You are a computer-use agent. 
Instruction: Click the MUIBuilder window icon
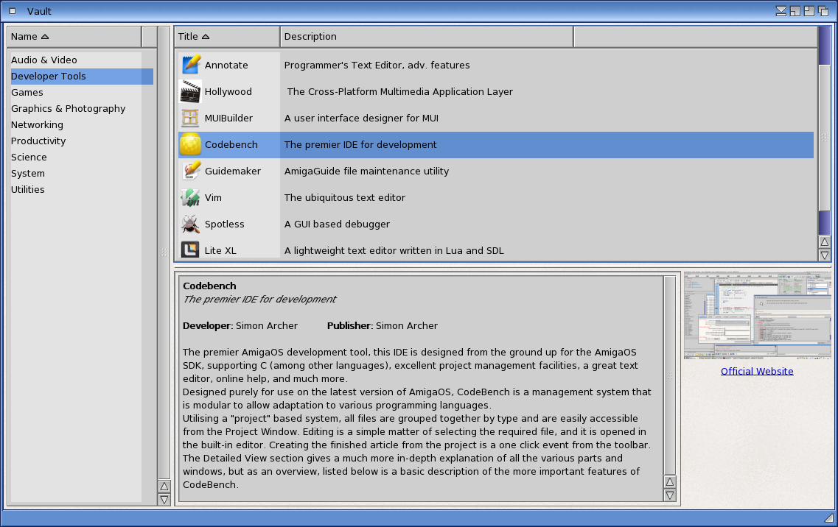191,118
